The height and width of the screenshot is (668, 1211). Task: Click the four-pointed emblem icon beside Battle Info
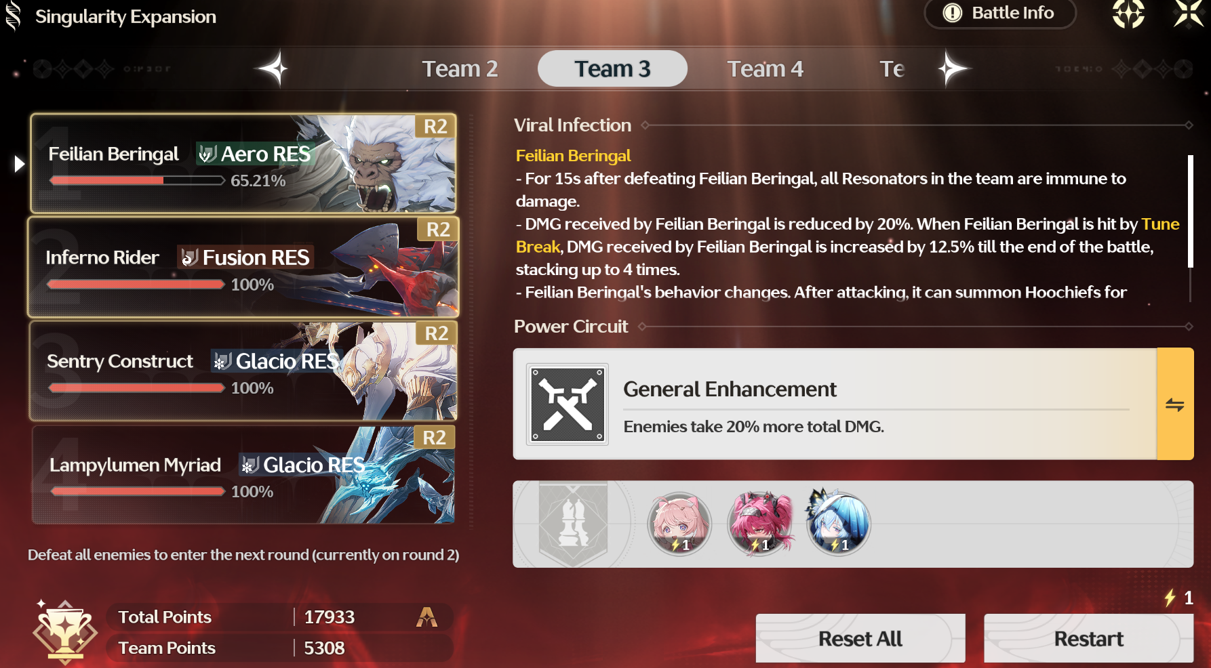tap(1128, 14)
